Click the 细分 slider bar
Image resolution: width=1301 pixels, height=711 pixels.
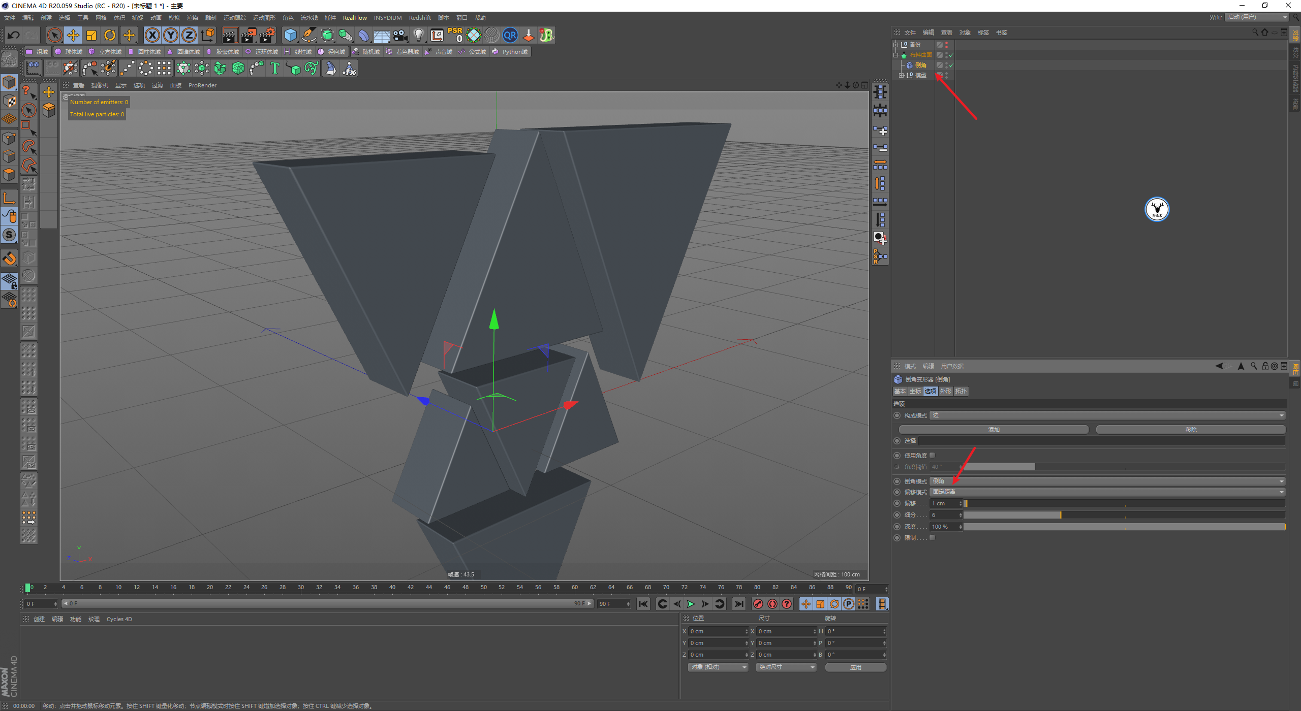tap(1123, 515)
